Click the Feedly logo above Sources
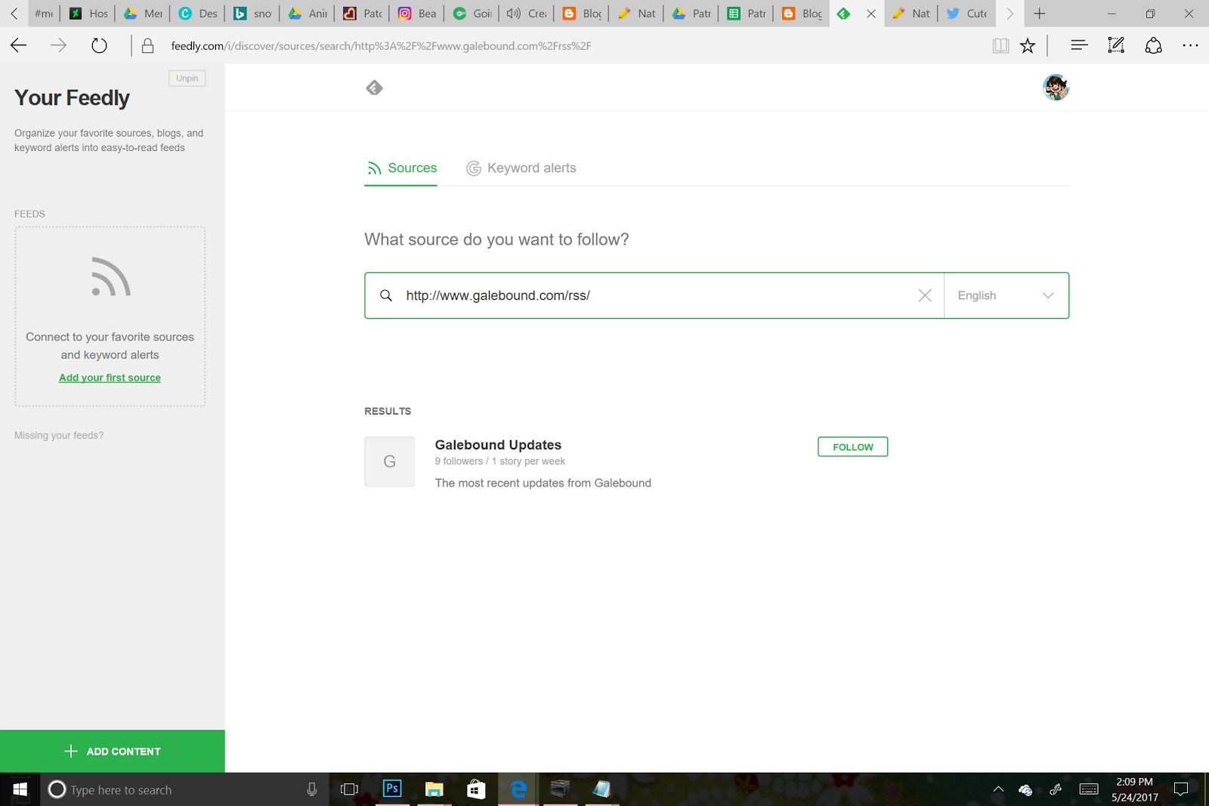1209x806 pixels. click(x=374, y=88)
